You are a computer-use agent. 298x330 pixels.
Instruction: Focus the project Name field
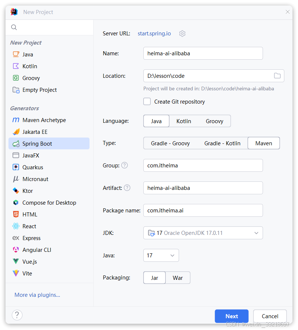(203, 53)
